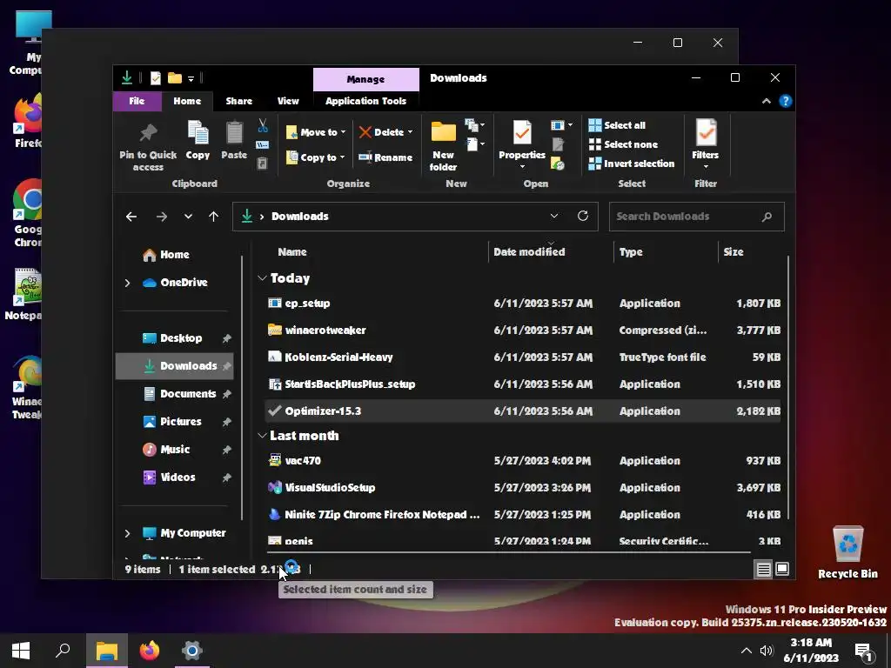Switch to the Share tab
Screen dimensions: 891x668
(x=238, y=101)
